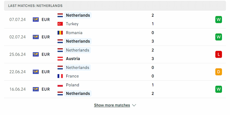Click the Netherlands flag in the 07.07.24 match
This screenshot has height=115, width=230.
(60, 15)
